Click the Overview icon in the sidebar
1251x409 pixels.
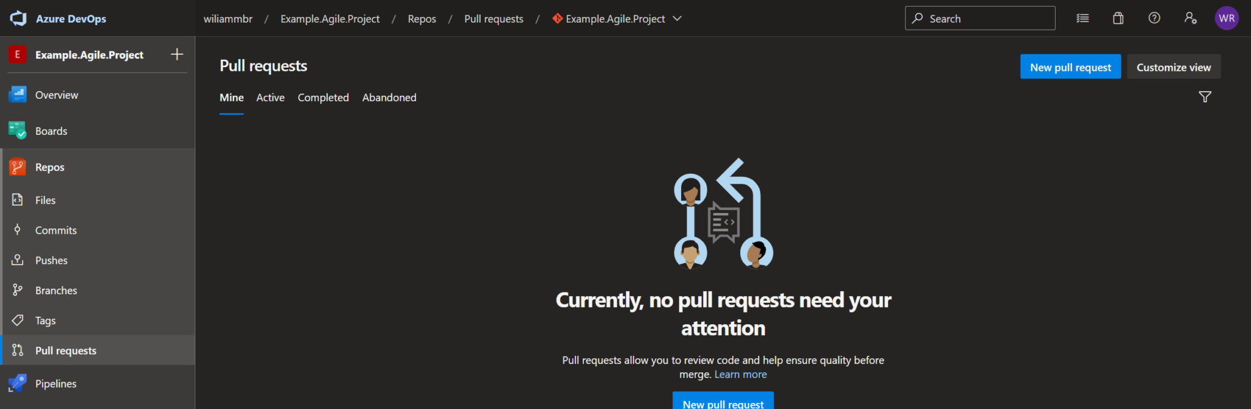coord(18,95)
